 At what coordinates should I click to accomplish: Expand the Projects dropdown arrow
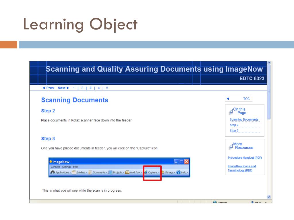pos(123,172)
